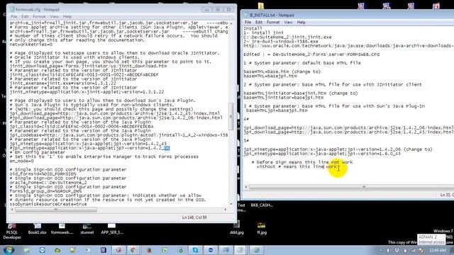Click the 'baseHTMLjinitiator=basejpi.htm' line
The width and height of the screenshot is (454, 255).
click(284, 98)
